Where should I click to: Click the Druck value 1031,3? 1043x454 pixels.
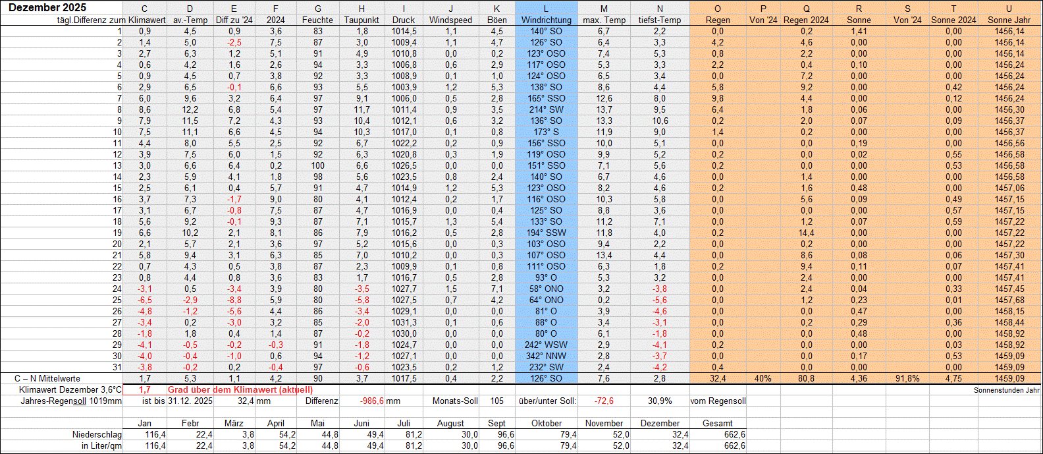[404, 322]
